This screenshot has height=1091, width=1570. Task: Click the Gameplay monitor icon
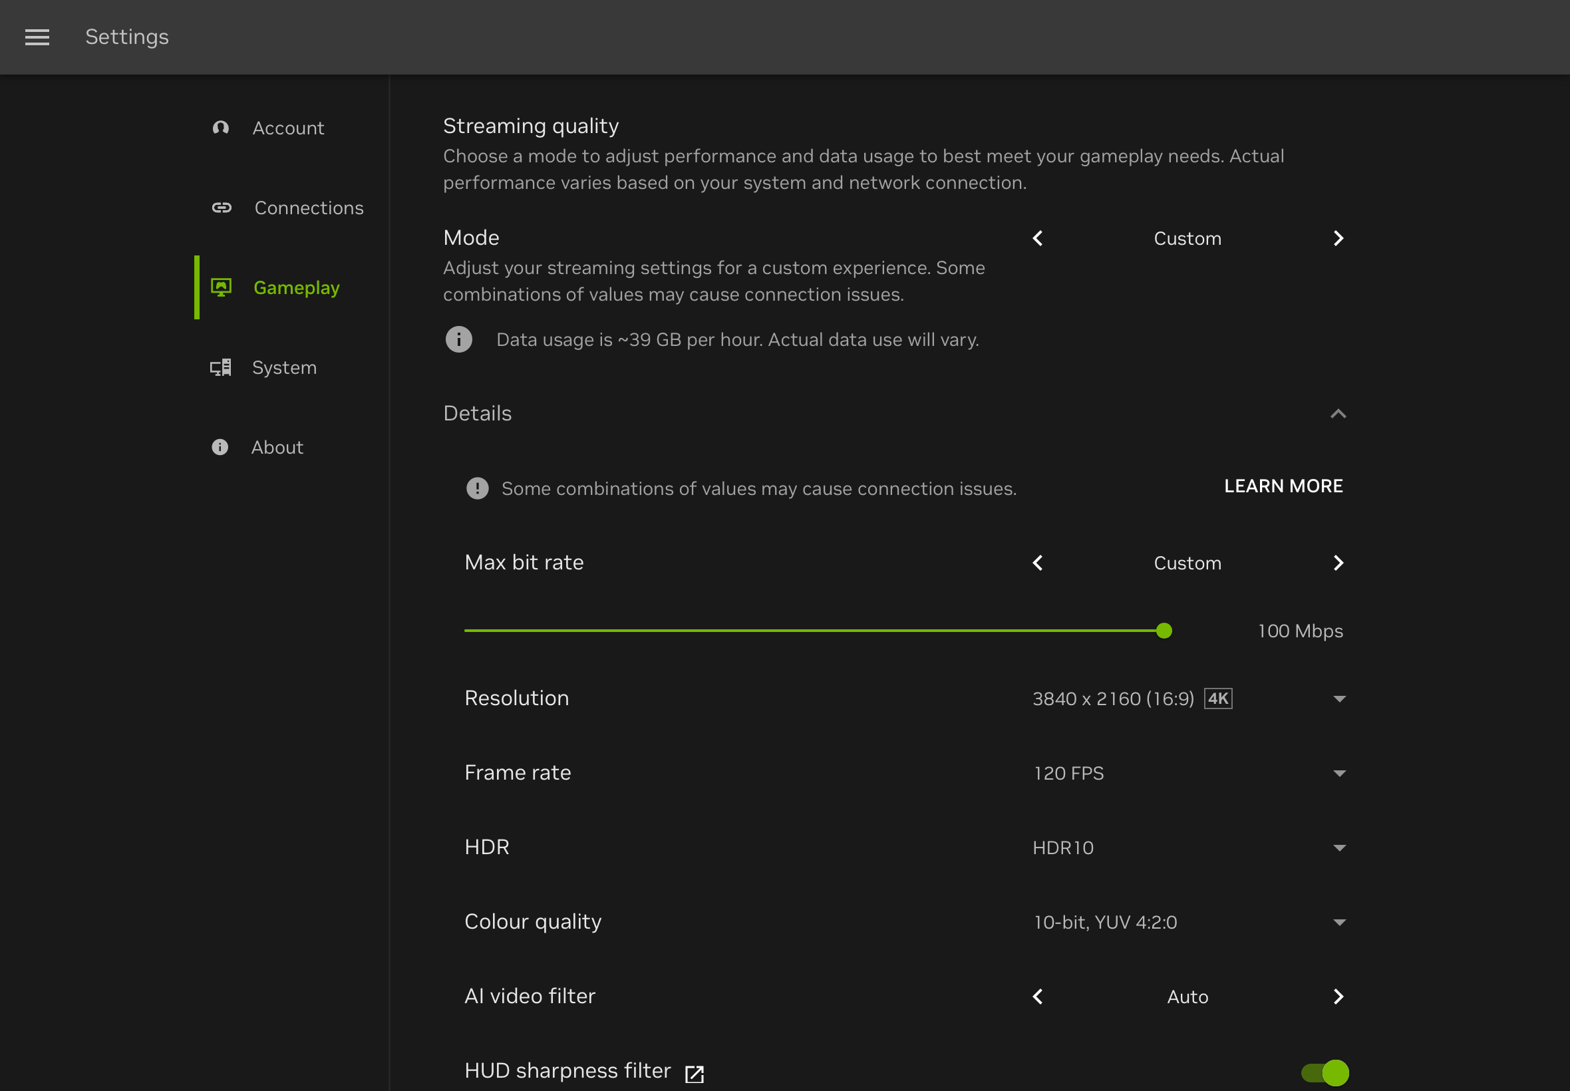(x=221, y=287)
